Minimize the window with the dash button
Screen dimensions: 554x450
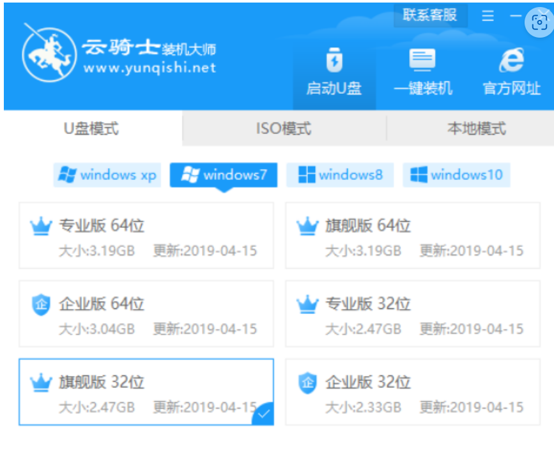516,16
